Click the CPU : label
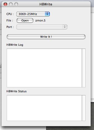This screenshot has height=130, width=94. (10, 14)
